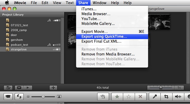Click the 40s total duration label
The height and width of the screenshot is (104, 190).
click(103, 87)
